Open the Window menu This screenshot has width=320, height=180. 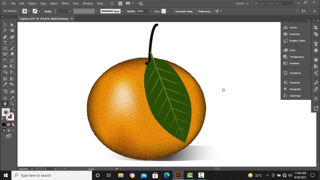click(88, 3)
